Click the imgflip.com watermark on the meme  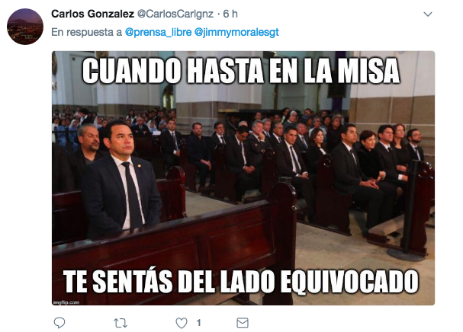tap(66, 302)
